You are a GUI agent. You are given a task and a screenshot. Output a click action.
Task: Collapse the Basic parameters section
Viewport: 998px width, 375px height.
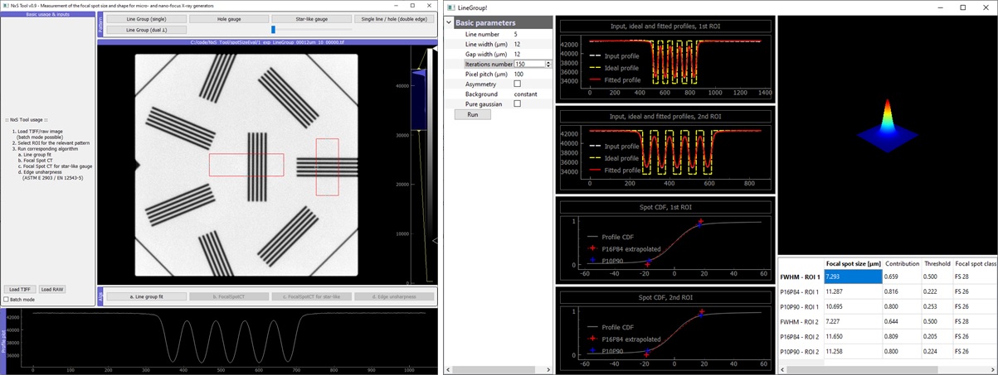coord(449,23)
